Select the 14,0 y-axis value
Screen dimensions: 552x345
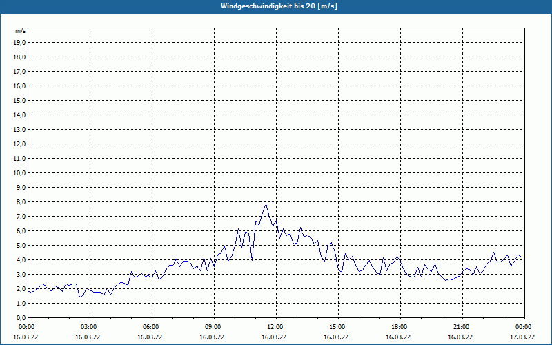(x=19, y=115)
